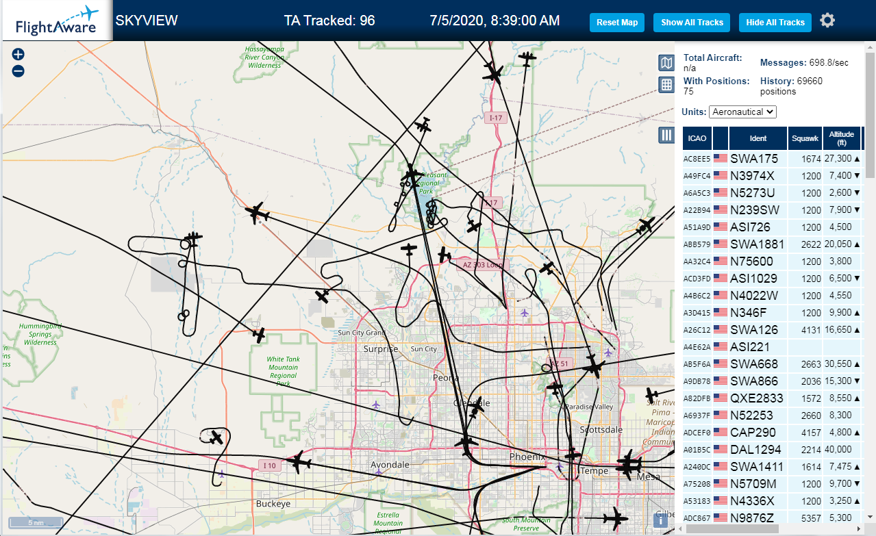Click the US flag in CAP290 row
The width and height of the screenshot is (876, 536).
point(721,432)
